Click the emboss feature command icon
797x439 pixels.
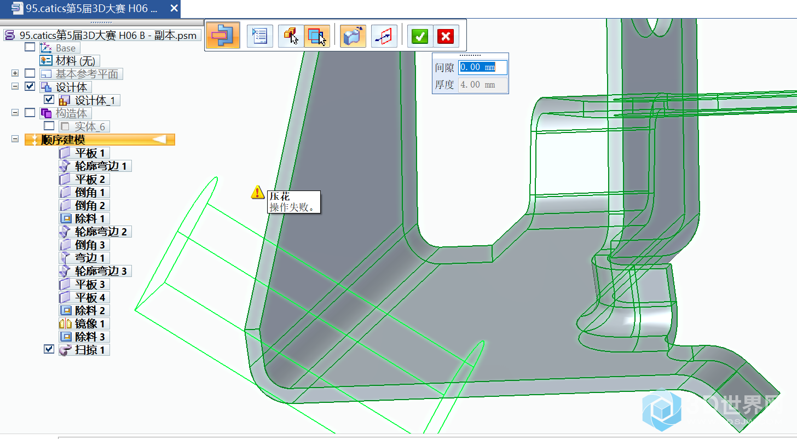coord(223,36)
